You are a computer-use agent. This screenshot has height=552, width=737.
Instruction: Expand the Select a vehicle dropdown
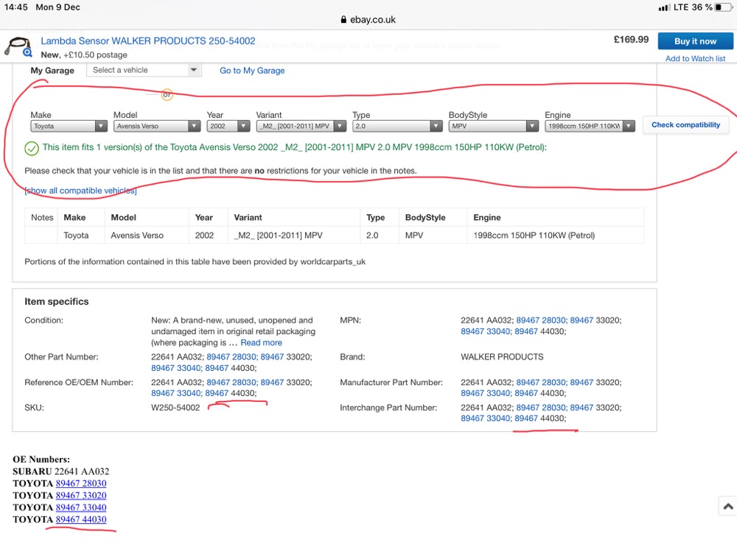(144, 71)
